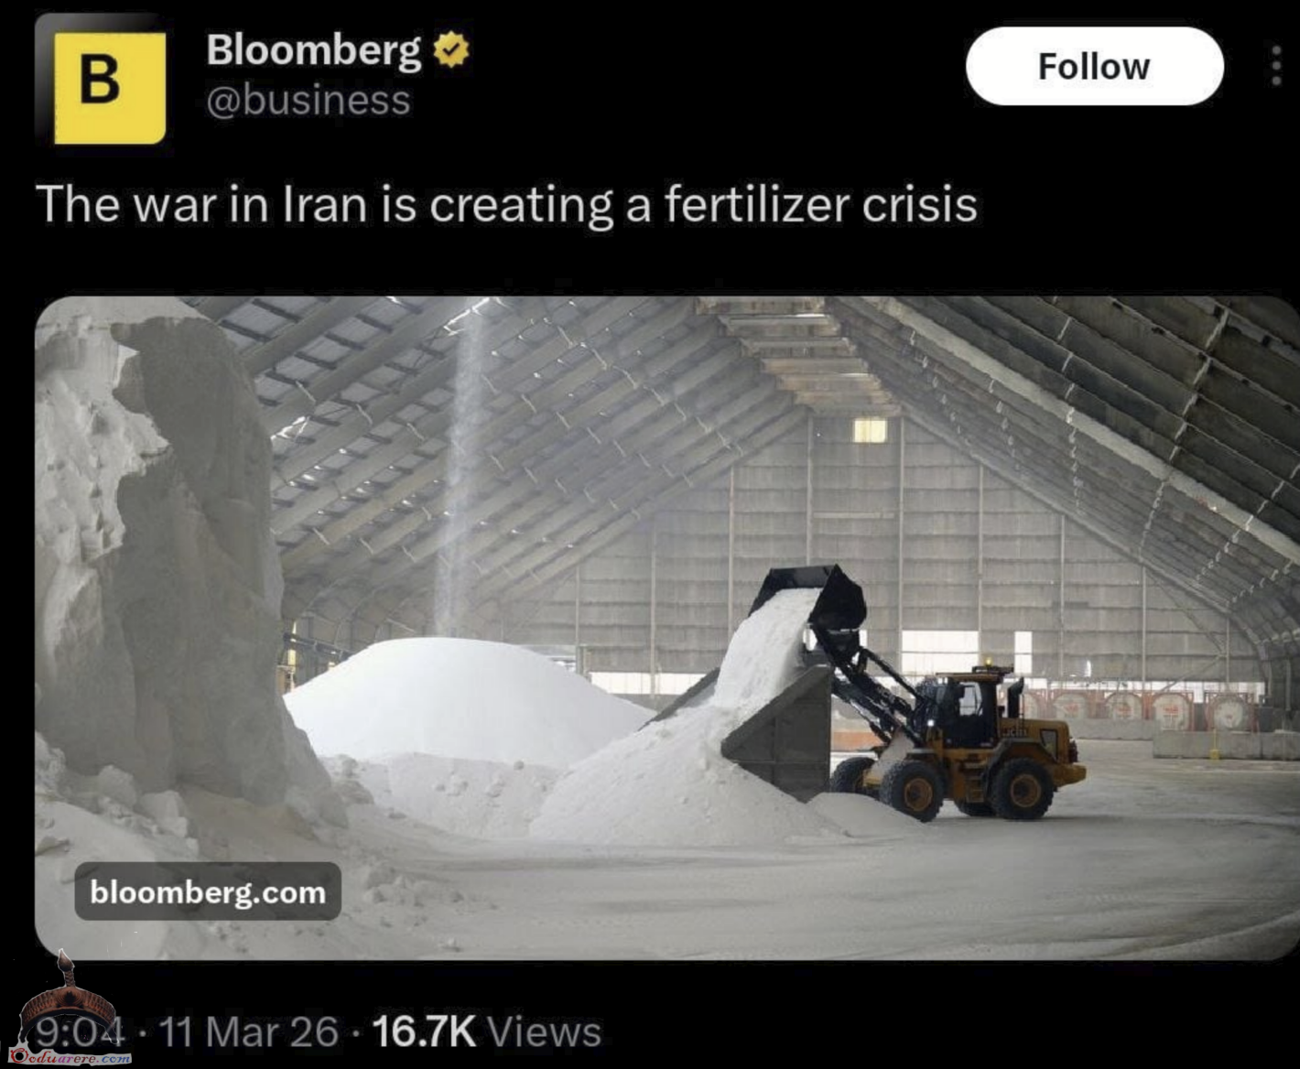Open the @business handle profile
The width and height of the screenshot is (1300, 1069).
pos(309,101)
